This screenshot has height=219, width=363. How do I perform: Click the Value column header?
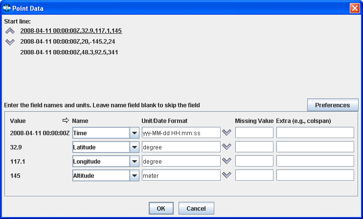point(18,121)
